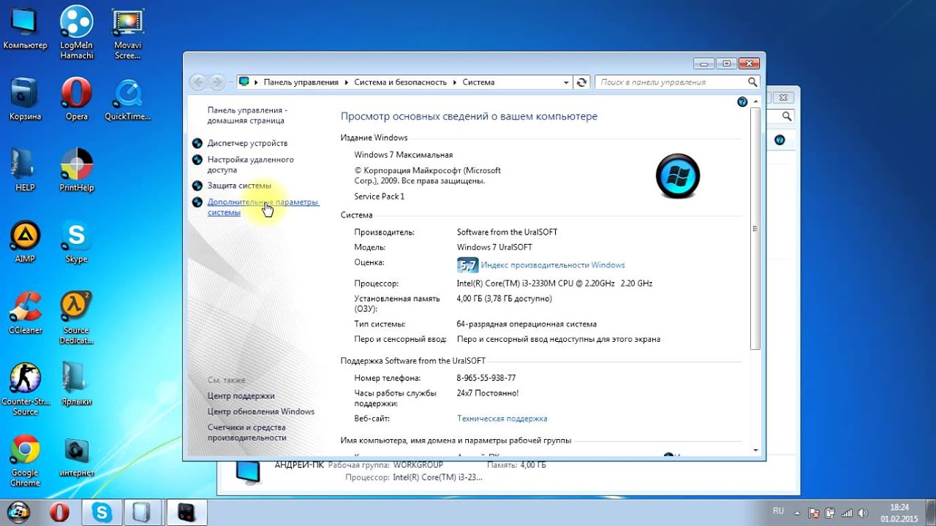Expand the arrow after Система и безопасность breadcrumb
Viewport: 936px width, 526px height.
tap(455, 83)
